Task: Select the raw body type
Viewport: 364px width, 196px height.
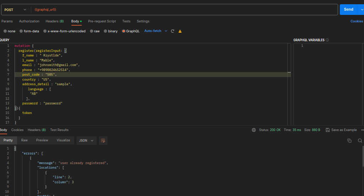Action: 95,31
